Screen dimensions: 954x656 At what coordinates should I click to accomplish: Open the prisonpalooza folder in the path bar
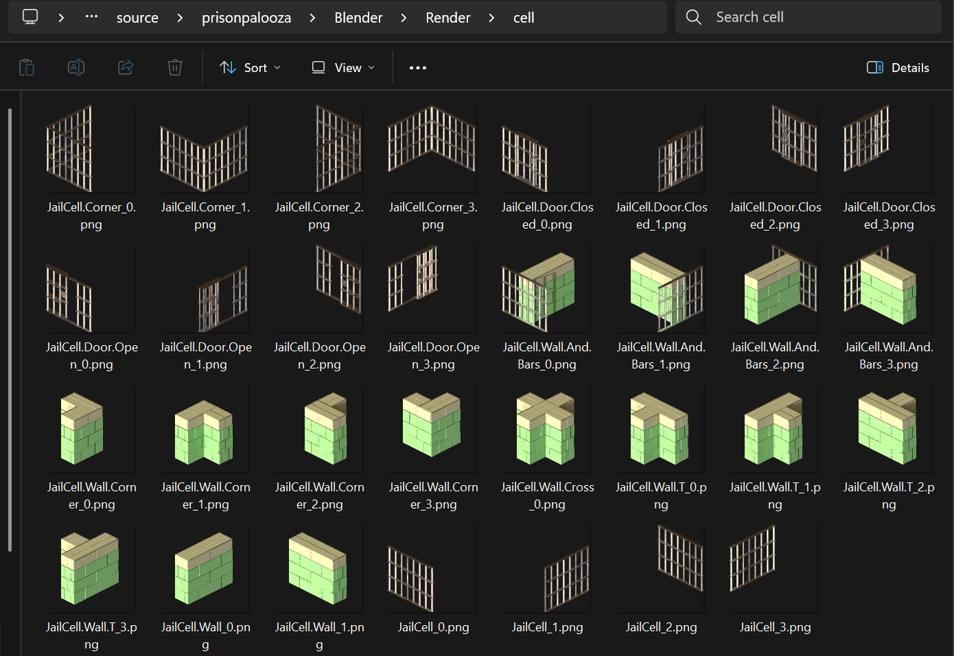click(246, 17)
